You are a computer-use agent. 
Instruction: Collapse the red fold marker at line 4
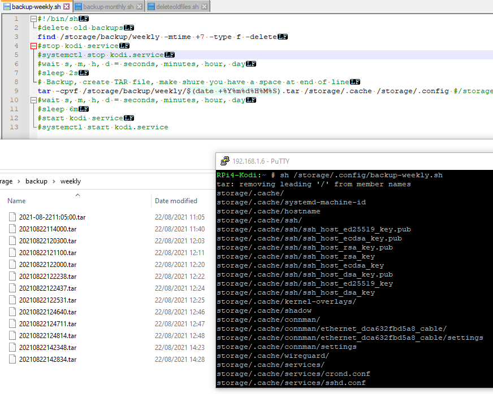click(x=33, y=46)
